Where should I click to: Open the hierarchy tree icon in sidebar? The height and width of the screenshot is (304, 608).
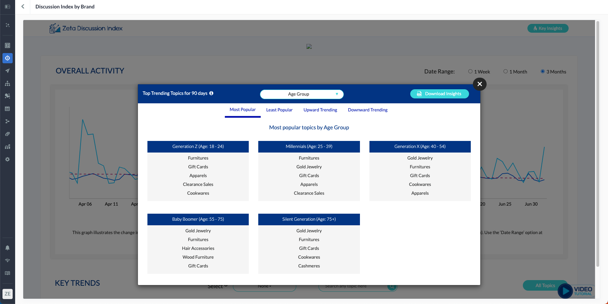pos(7,83)
